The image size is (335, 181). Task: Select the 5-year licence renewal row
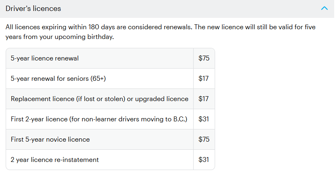point(45,58)
